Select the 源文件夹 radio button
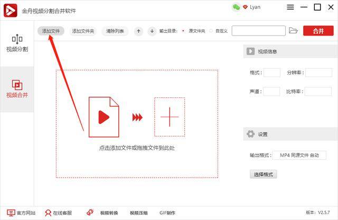 coord(183,31)
